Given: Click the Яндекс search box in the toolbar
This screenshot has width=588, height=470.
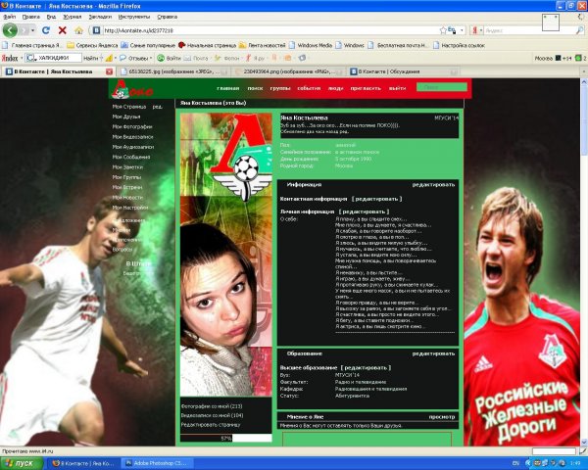Looking at the screenshot, I should click(x=529, y=30).
